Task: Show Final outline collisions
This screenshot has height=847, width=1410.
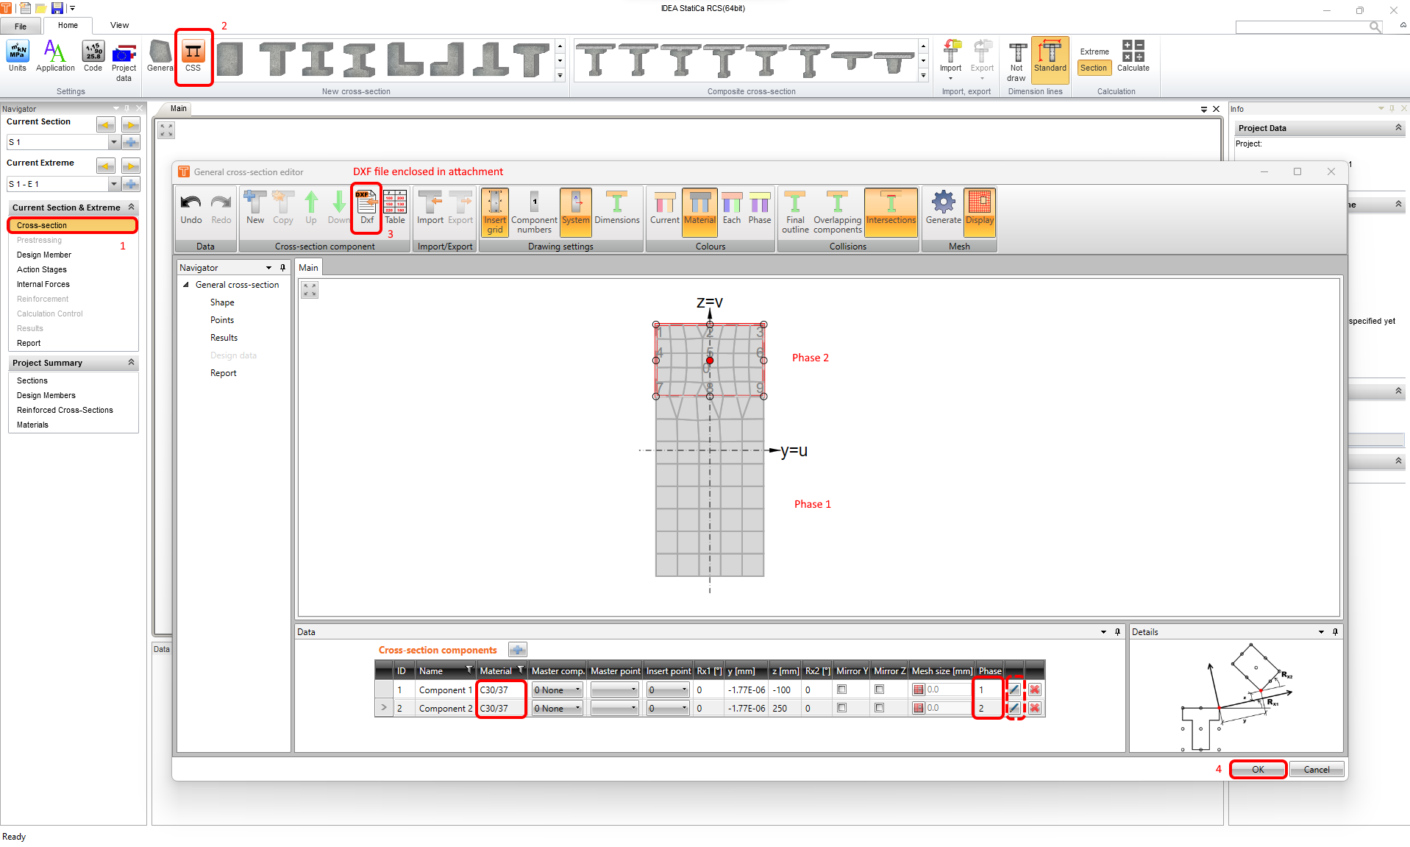Action: click(796, 213)
